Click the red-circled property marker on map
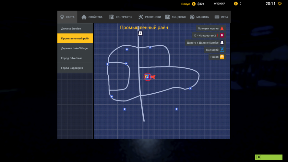Viewport: 288px width, 162px height. pos(147,77)
